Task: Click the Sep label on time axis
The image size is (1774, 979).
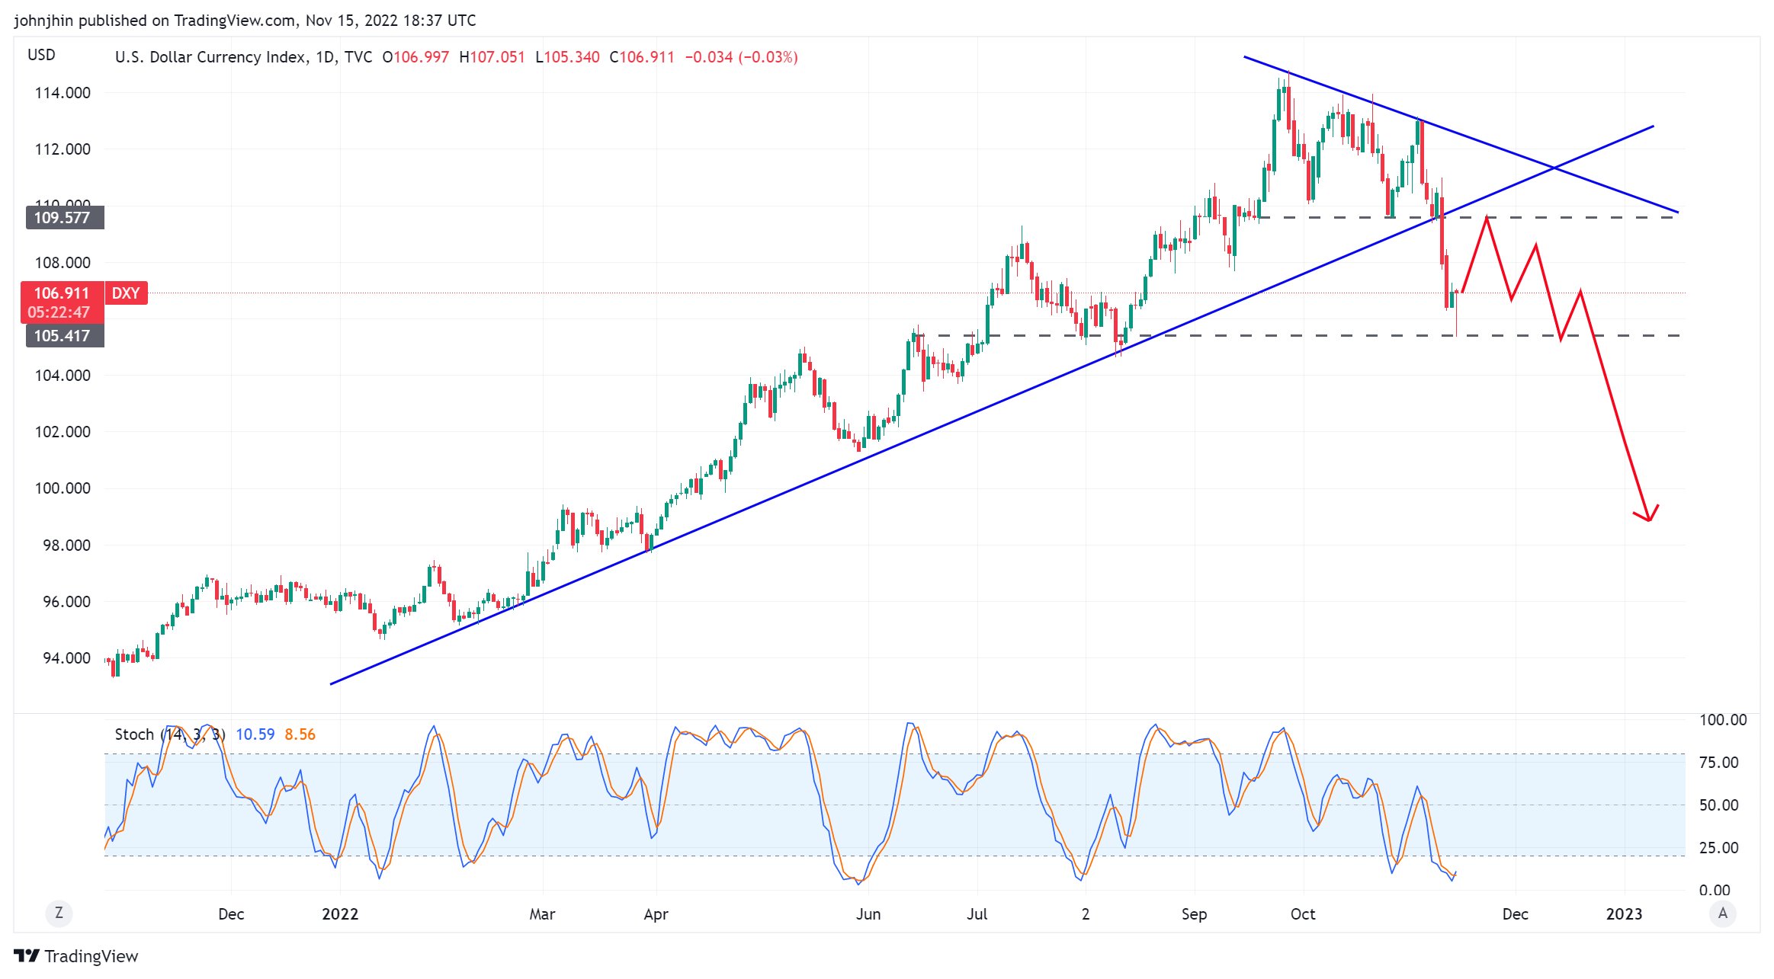Action: click(x=1194, y=913)
